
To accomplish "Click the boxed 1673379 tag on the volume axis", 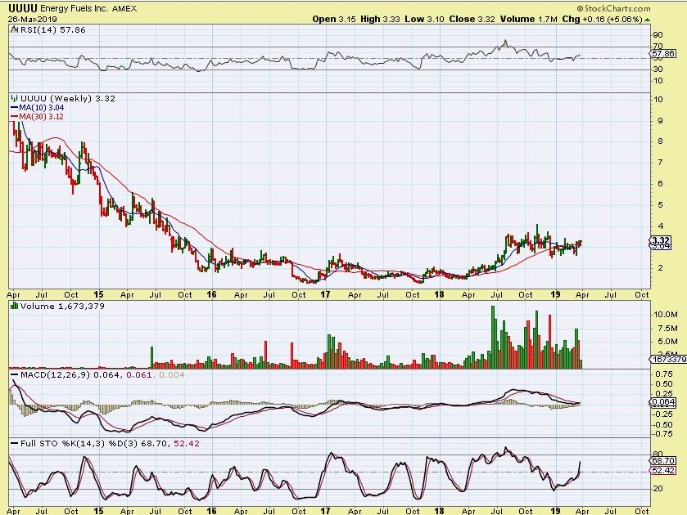I will (x=667, y=359).
